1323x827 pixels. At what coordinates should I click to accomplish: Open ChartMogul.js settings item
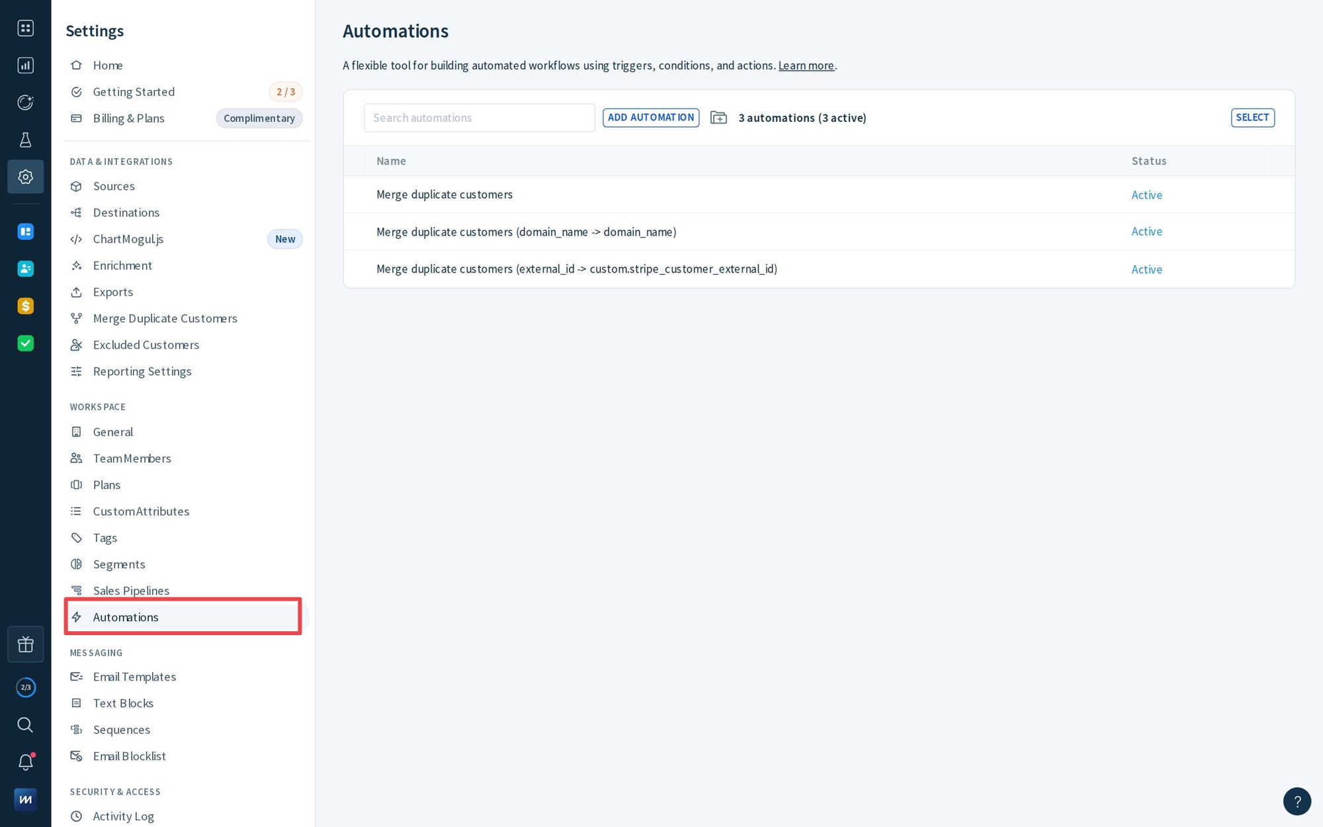pos(186,239)
